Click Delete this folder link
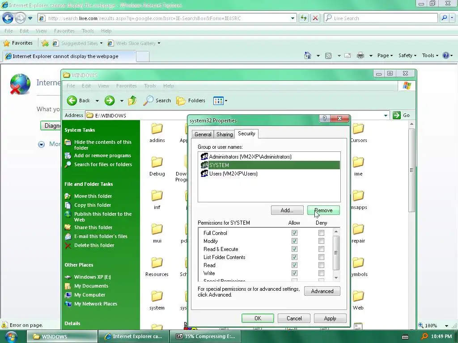Screen dimensions: 458x343 [94, 245]
